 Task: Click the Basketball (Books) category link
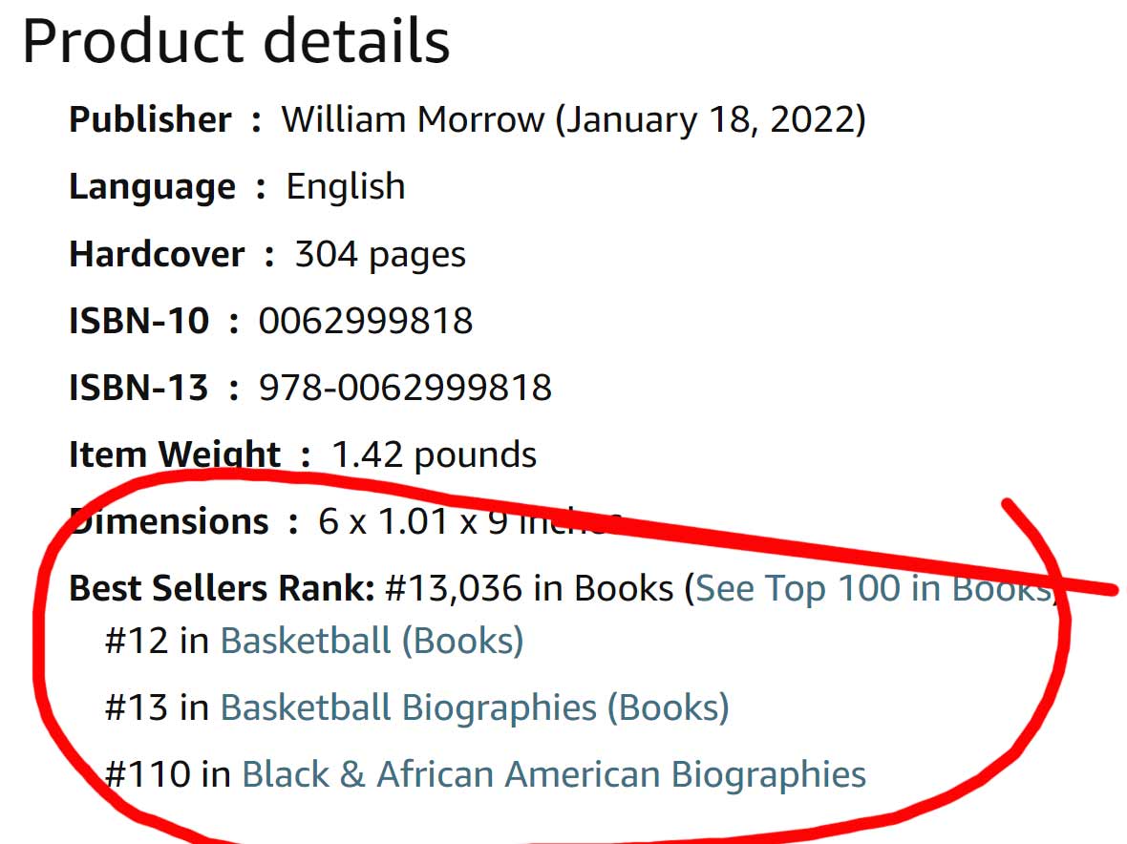pos(372,640)
